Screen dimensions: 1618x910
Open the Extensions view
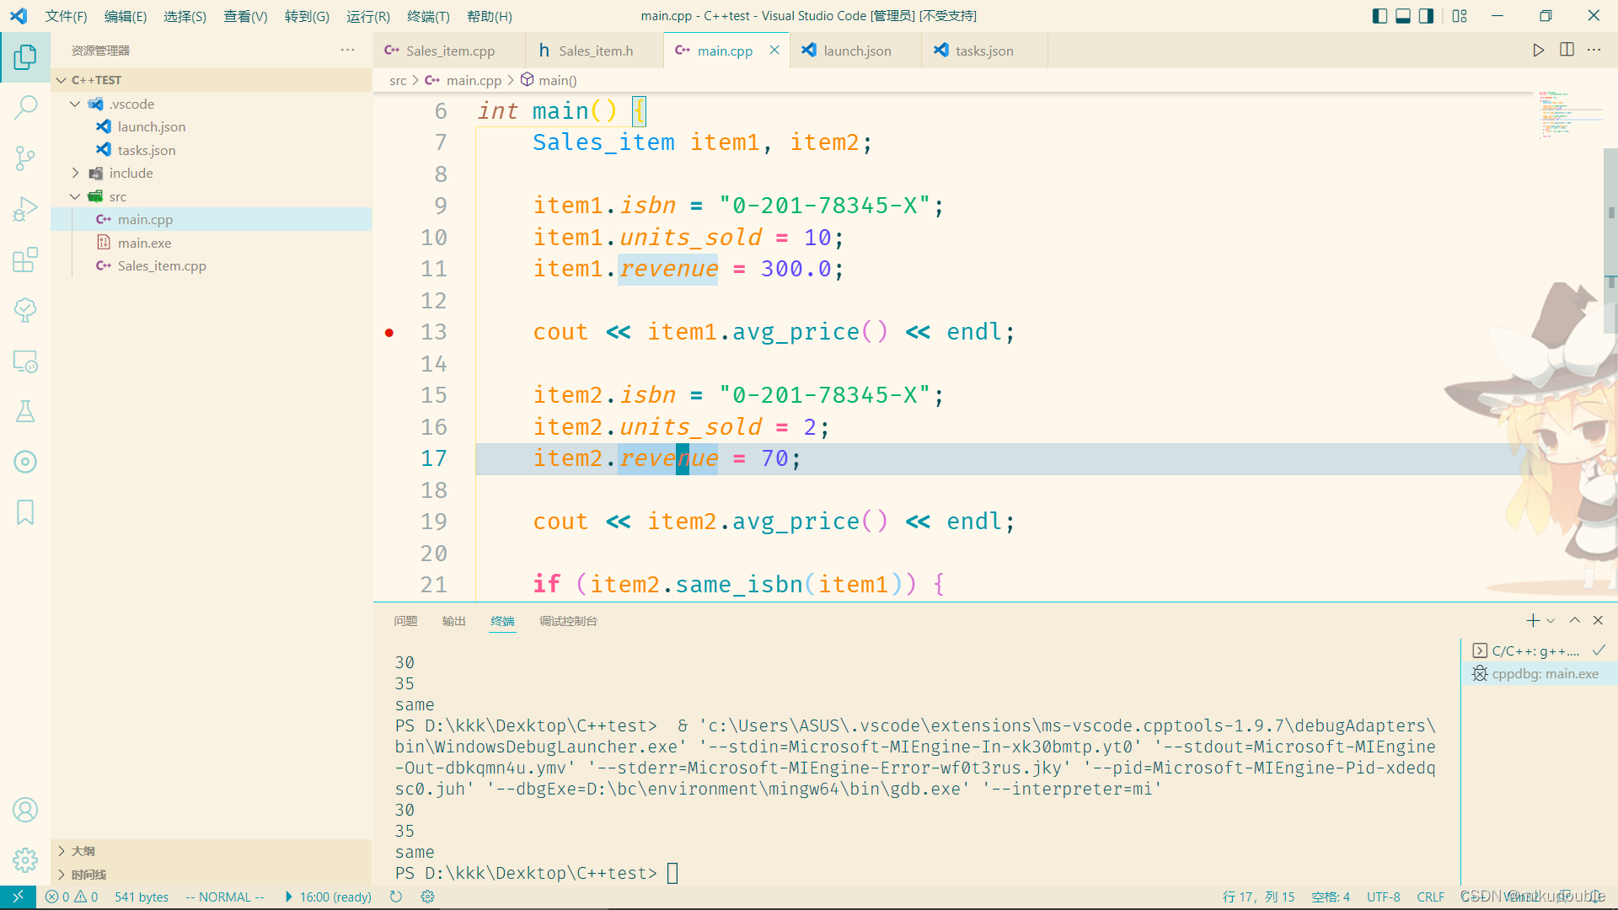point(25,260)
